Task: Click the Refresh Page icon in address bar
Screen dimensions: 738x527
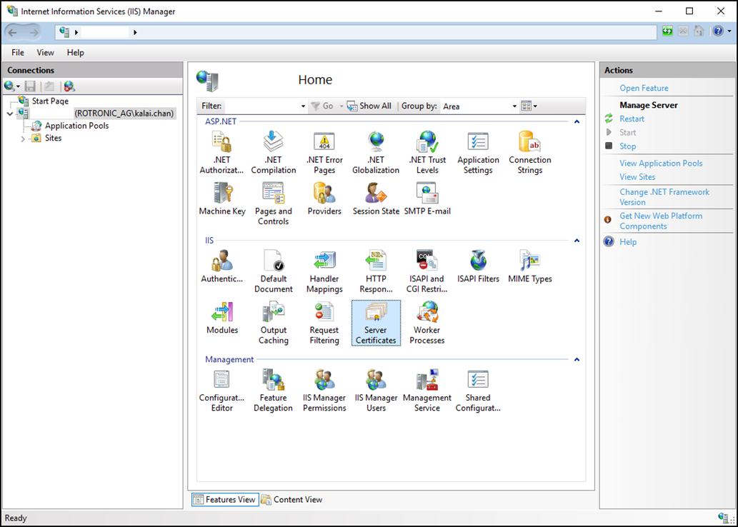Action: point(667,32)
